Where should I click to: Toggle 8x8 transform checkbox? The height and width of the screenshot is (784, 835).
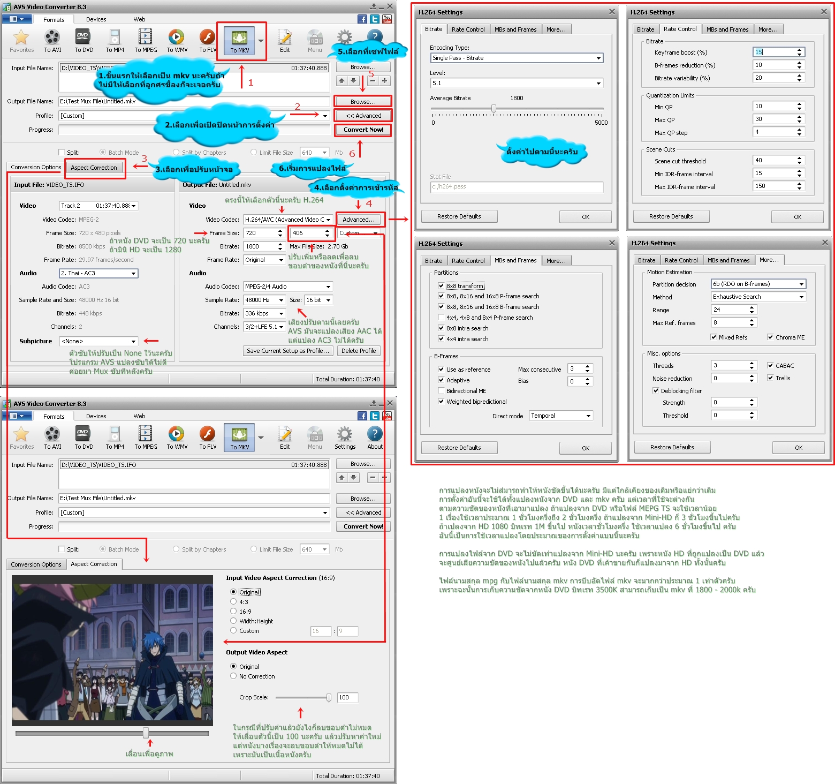click(441, 286)
